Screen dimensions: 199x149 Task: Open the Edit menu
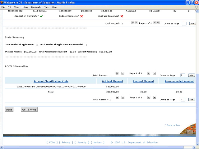click(x=9, y=7)
